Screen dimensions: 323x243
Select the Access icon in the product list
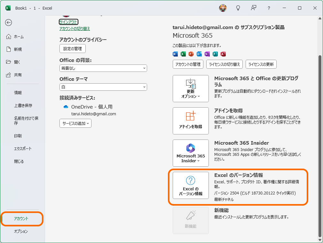pyautogui.click(x=222, y=54)
